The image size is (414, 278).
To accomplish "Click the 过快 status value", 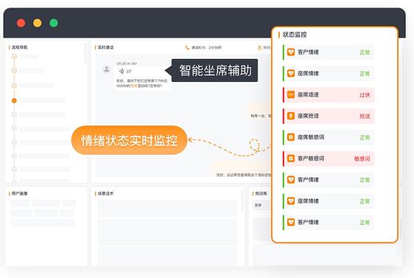I will (365, 95).
